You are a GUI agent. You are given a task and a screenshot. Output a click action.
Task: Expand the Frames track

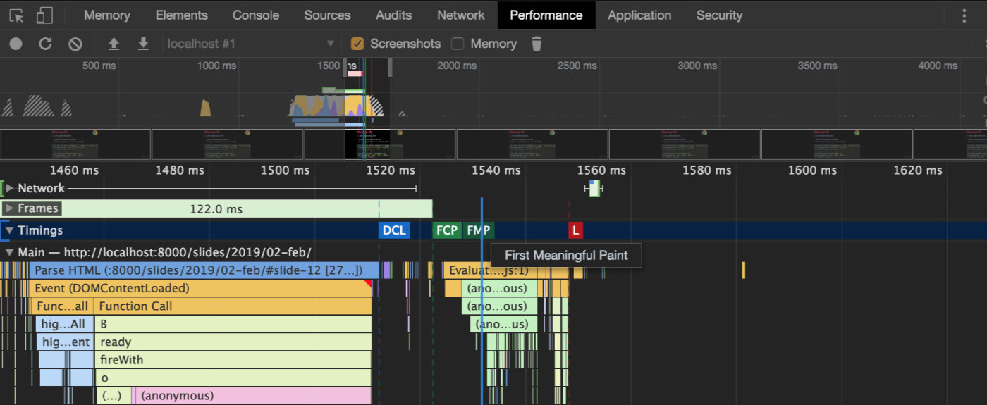tap(8, 208)
